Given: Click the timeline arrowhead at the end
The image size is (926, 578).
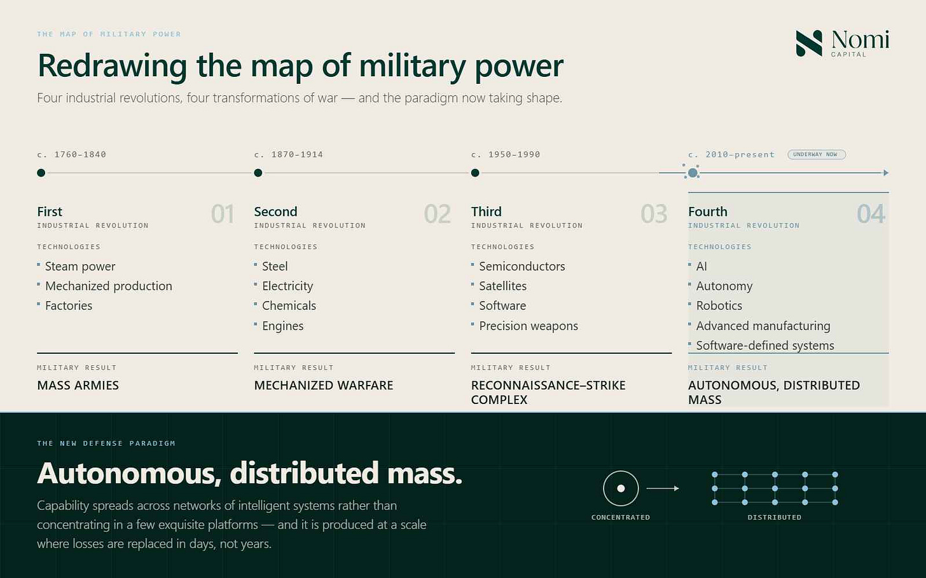Looking at the screenshot, I should point(886,173).
